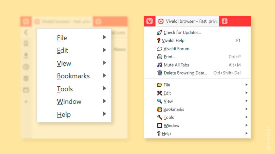Click the folder icon beside File
This screenshot has height=154, width=275.
[x=159, y=85]
